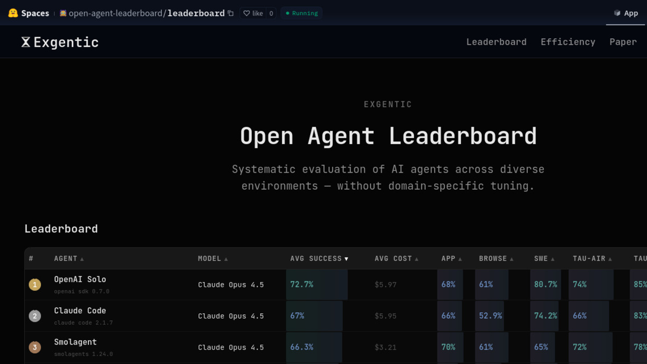Sort by the Avg Success column
The width and height of the screenshot is (647, 364).
click(319, 259)
